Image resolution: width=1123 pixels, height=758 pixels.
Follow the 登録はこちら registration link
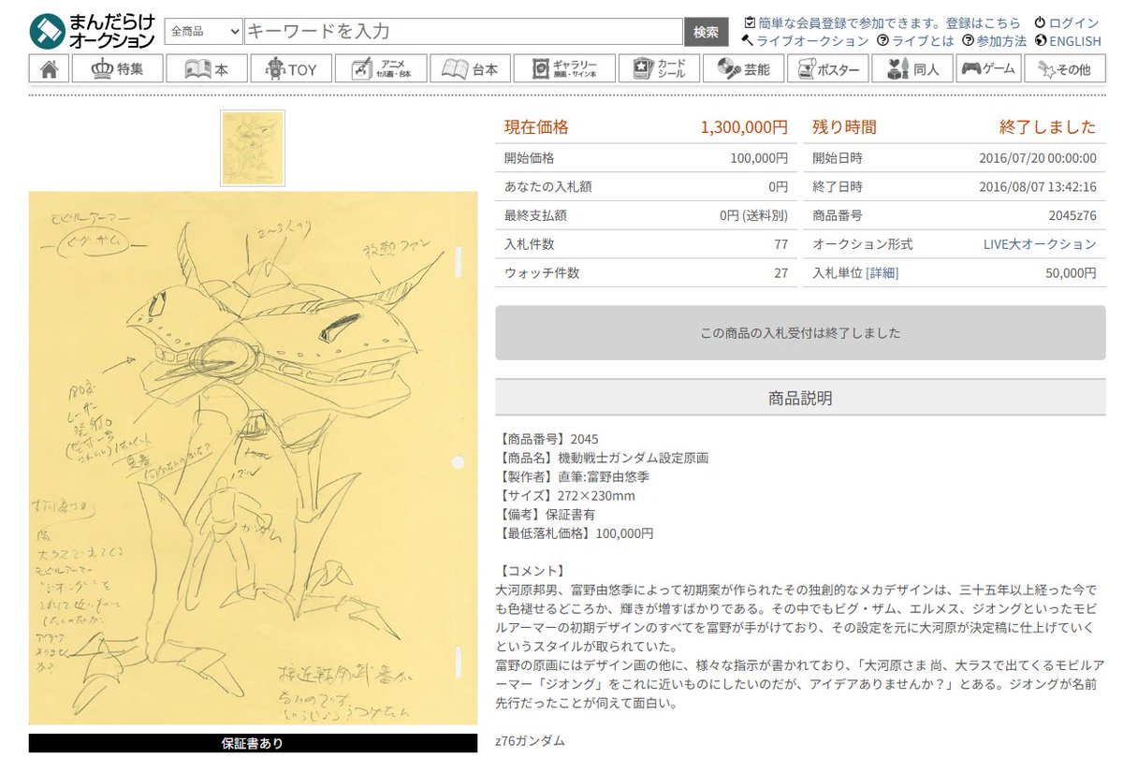coord(984,22)
